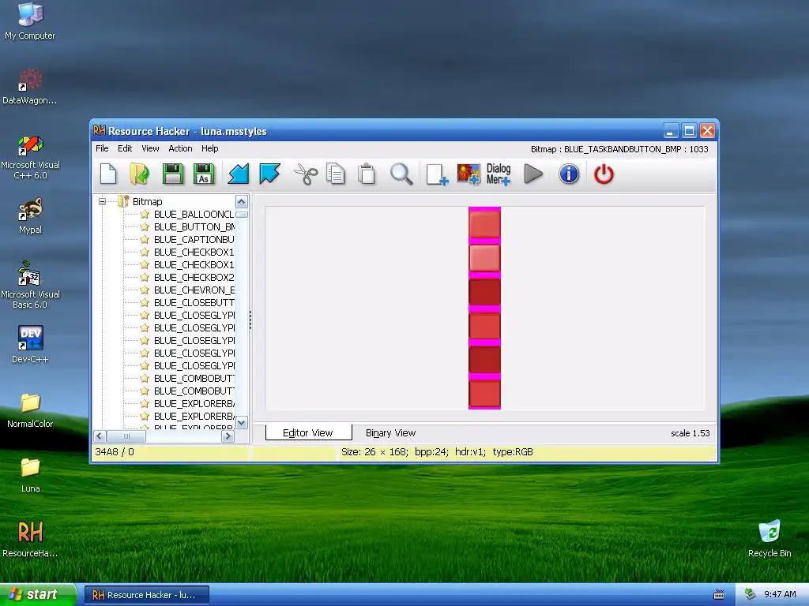Image resolution: width=809 pixels, height=606 pixels.
Task: Click the 34A8 / 0 status bar entry
Action: tap(115, 452)
